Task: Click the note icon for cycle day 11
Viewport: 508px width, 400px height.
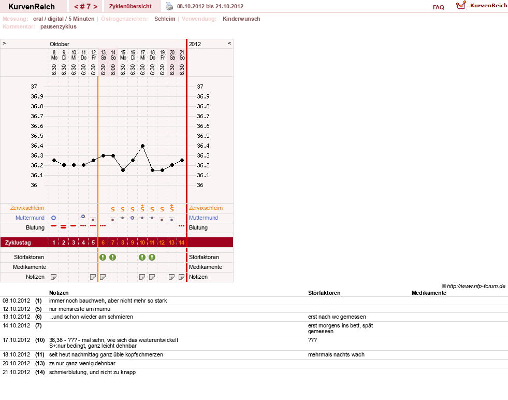Action: [x=152, y=277]
